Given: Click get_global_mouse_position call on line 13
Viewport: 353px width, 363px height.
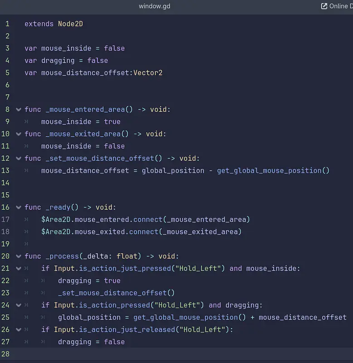Looking at the screenshot, I should (x=269, y=171).
